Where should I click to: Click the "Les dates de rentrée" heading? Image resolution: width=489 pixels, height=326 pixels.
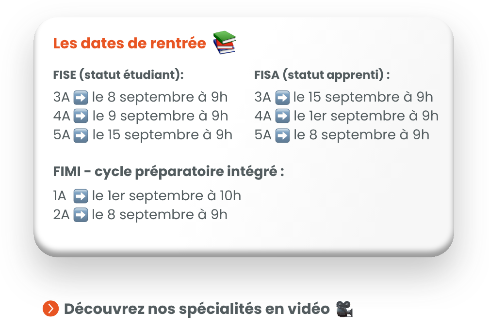[130, 44]
